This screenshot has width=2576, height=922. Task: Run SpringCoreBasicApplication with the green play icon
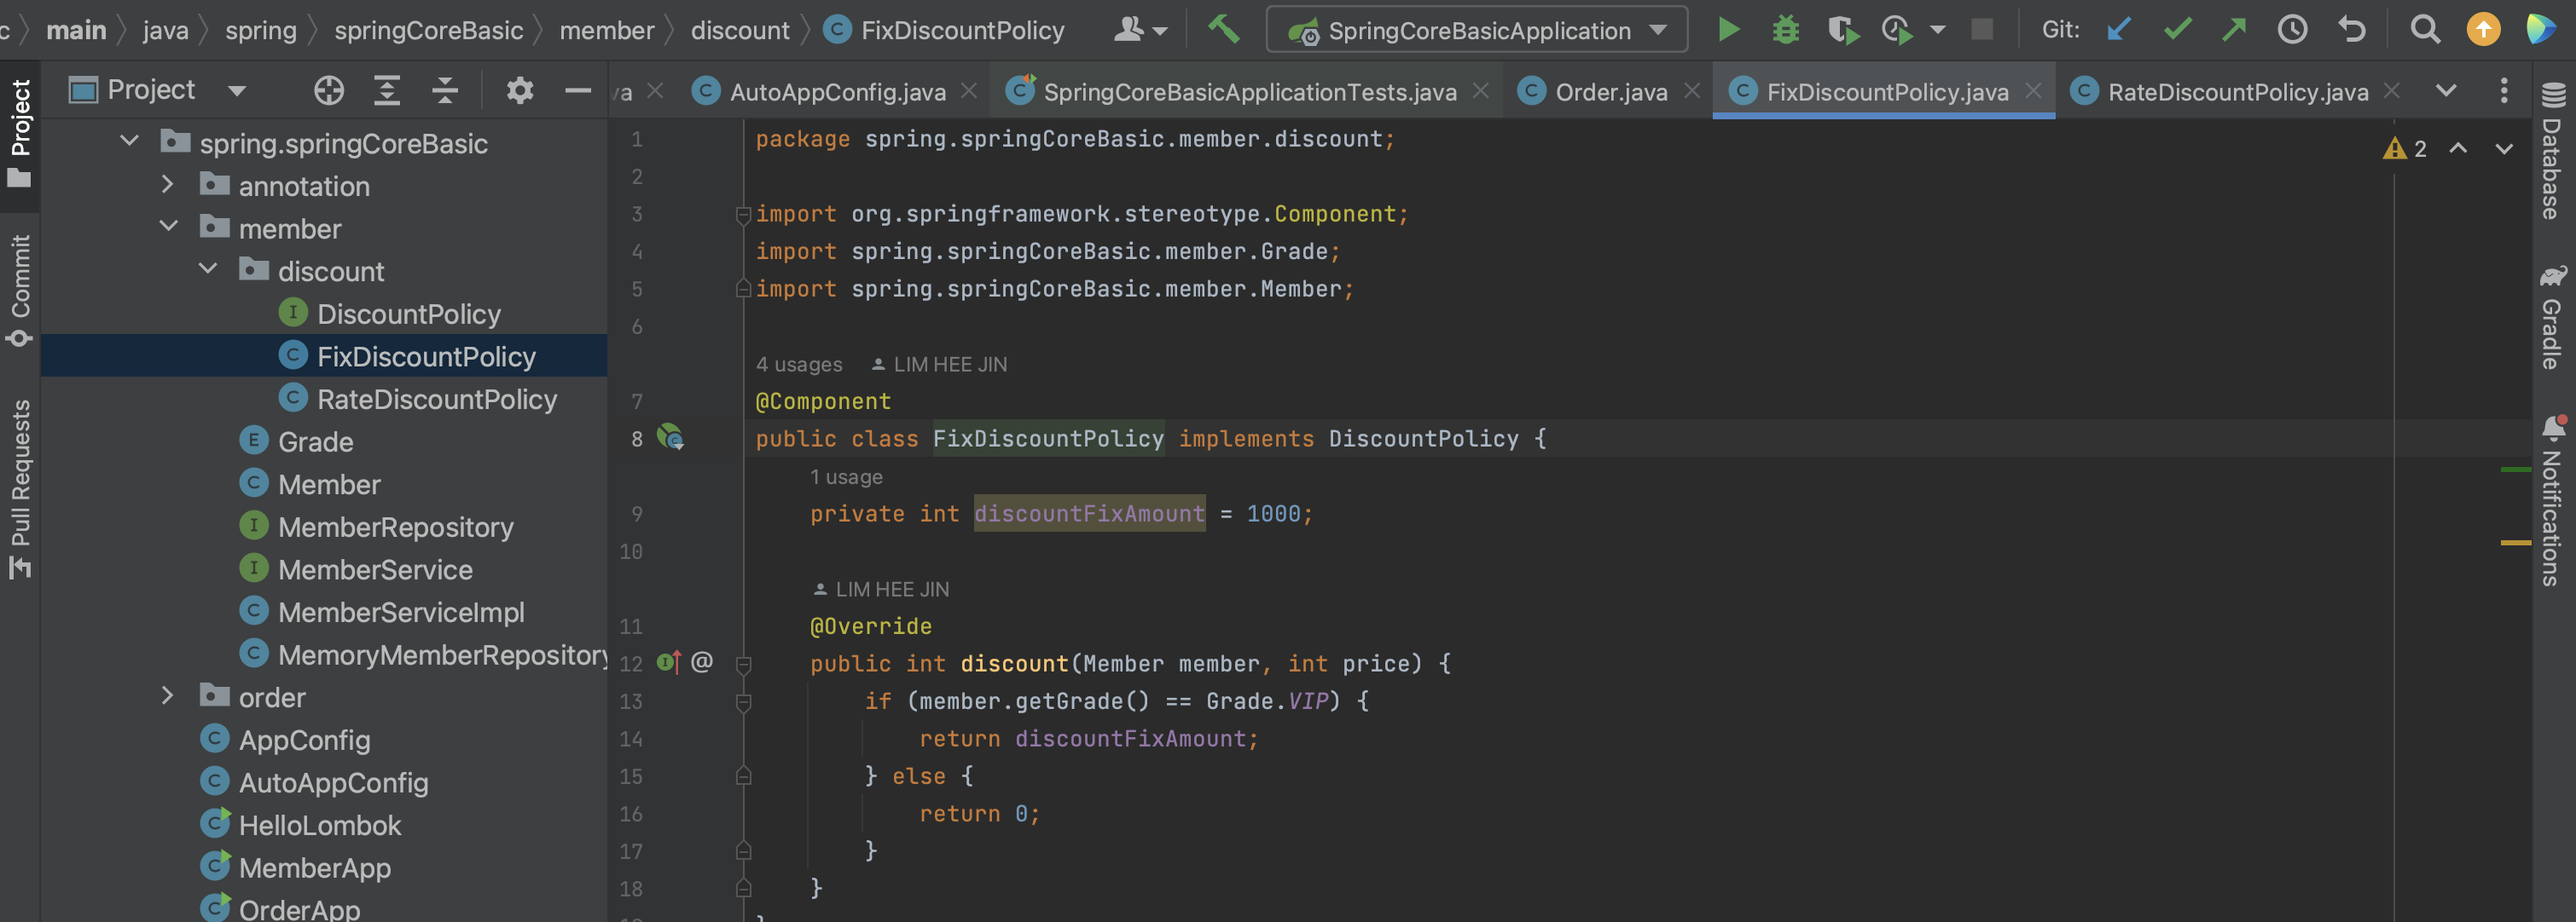(x=1728, y=30)
